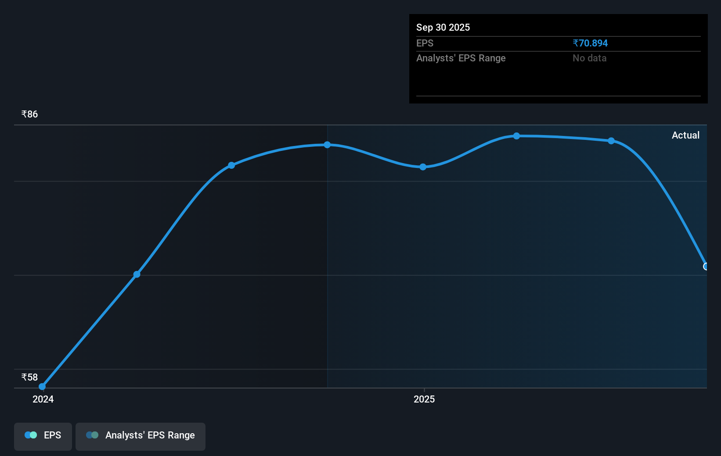Click the data point before the 2025 divider
Screen dimensions: 721x456
[x=327, y=145]
